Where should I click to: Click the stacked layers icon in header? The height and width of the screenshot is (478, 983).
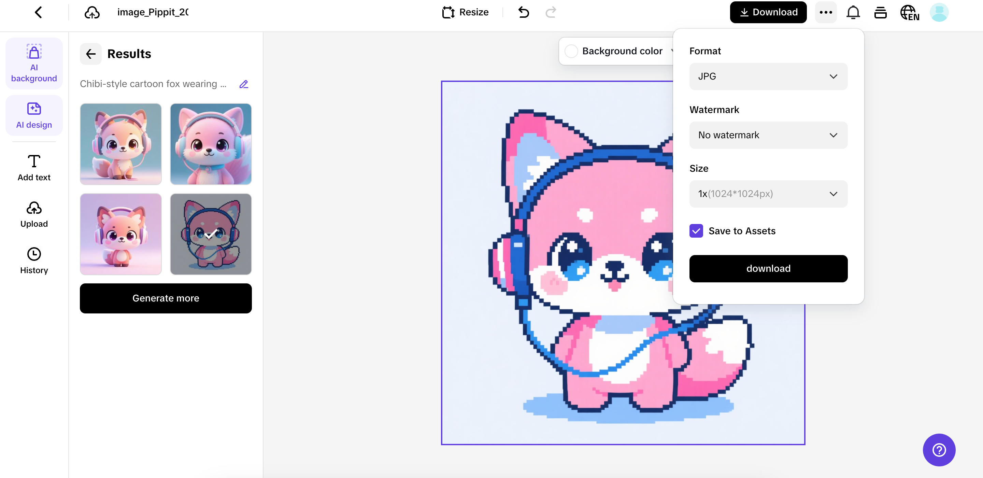(x=880, y=12)
